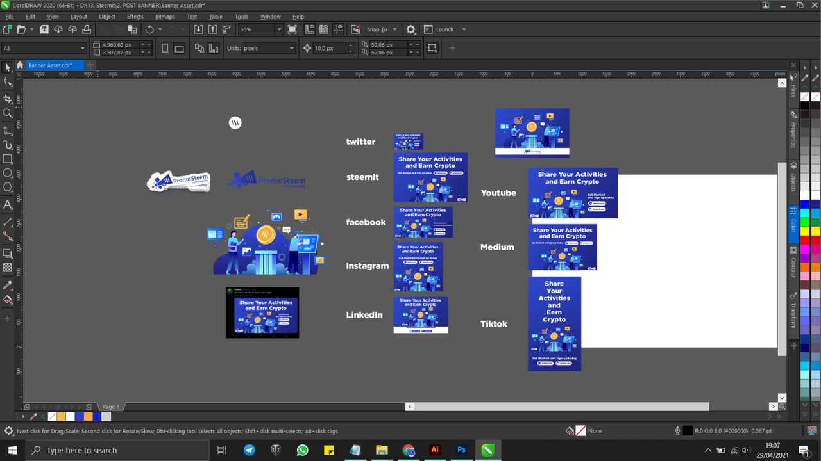Open the Objects docker tab
821x461 pixels.
(x=793, y=179)
